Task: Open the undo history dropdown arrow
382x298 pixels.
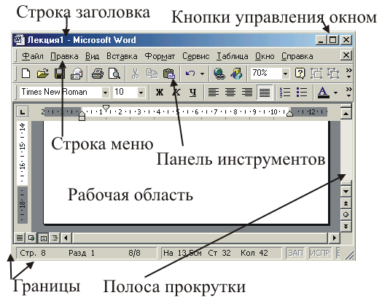Action: 202,74
